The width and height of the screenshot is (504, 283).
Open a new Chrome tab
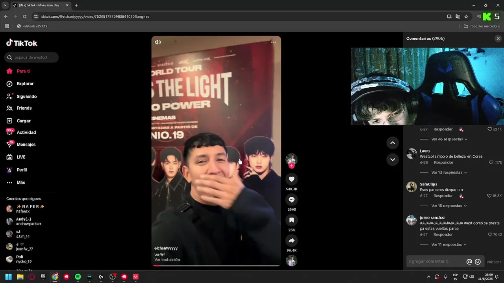coord(76,6)
